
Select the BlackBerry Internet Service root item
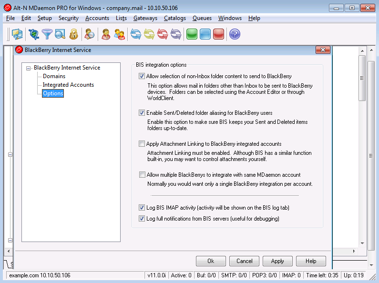(67, 68)
